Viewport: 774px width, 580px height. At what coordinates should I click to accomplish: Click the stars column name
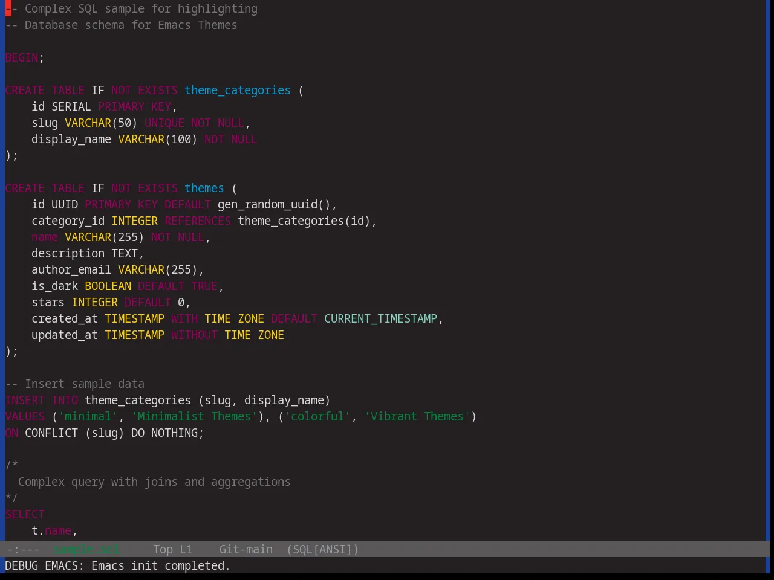(x=48, y=303)
